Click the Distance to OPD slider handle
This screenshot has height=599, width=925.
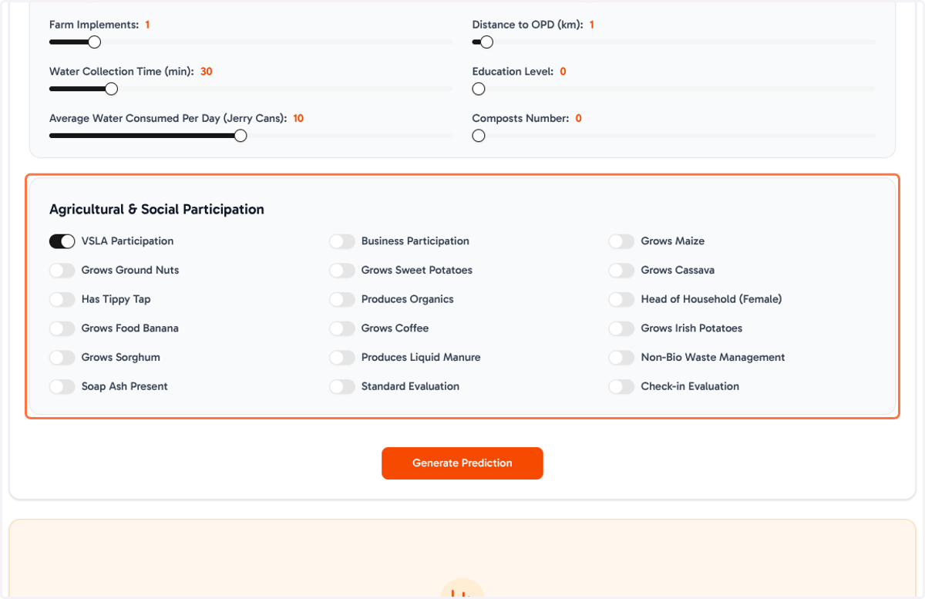(486, 42)
